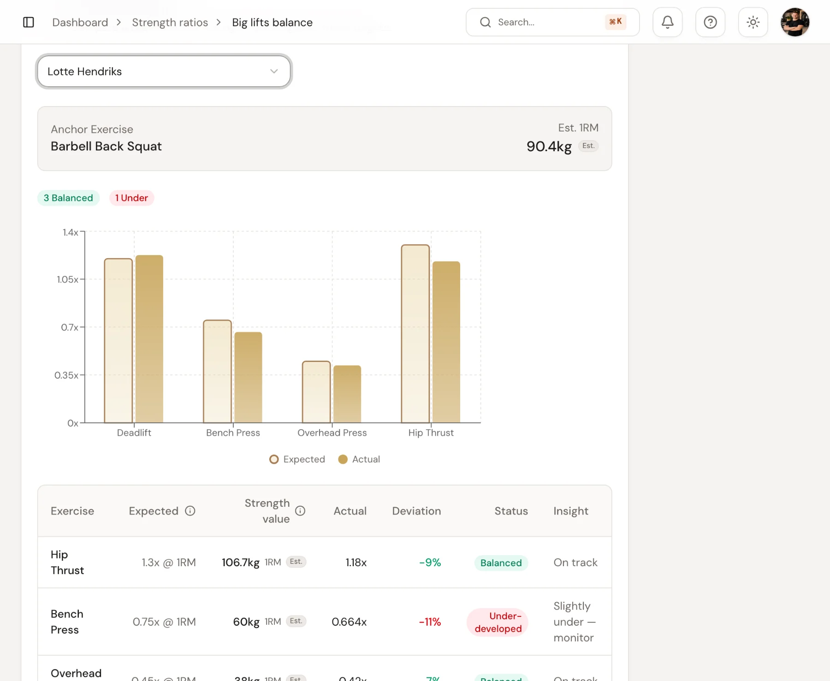Viewport: 830px width, 681px height.
Task: Click the Deviation column header
Action: (416, 511)
